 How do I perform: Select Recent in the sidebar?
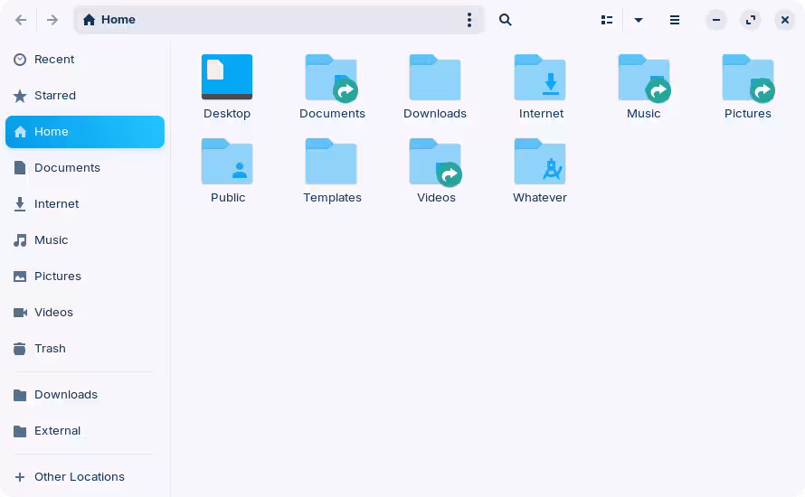54,60
